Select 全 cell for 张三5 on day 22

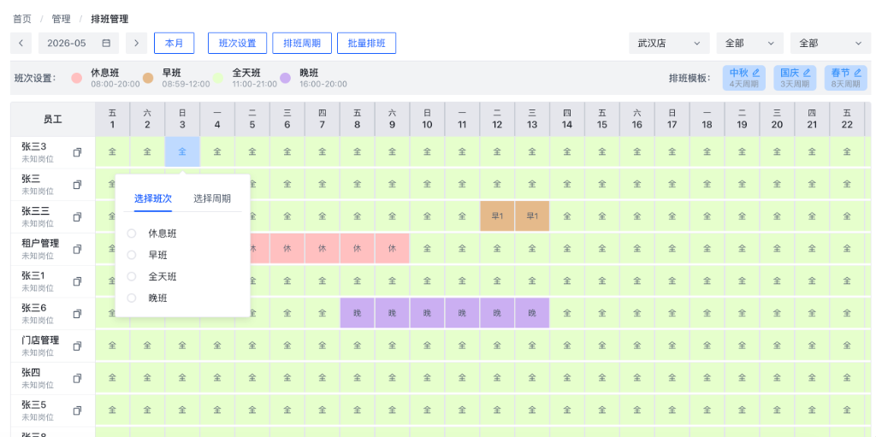point(847,410)
